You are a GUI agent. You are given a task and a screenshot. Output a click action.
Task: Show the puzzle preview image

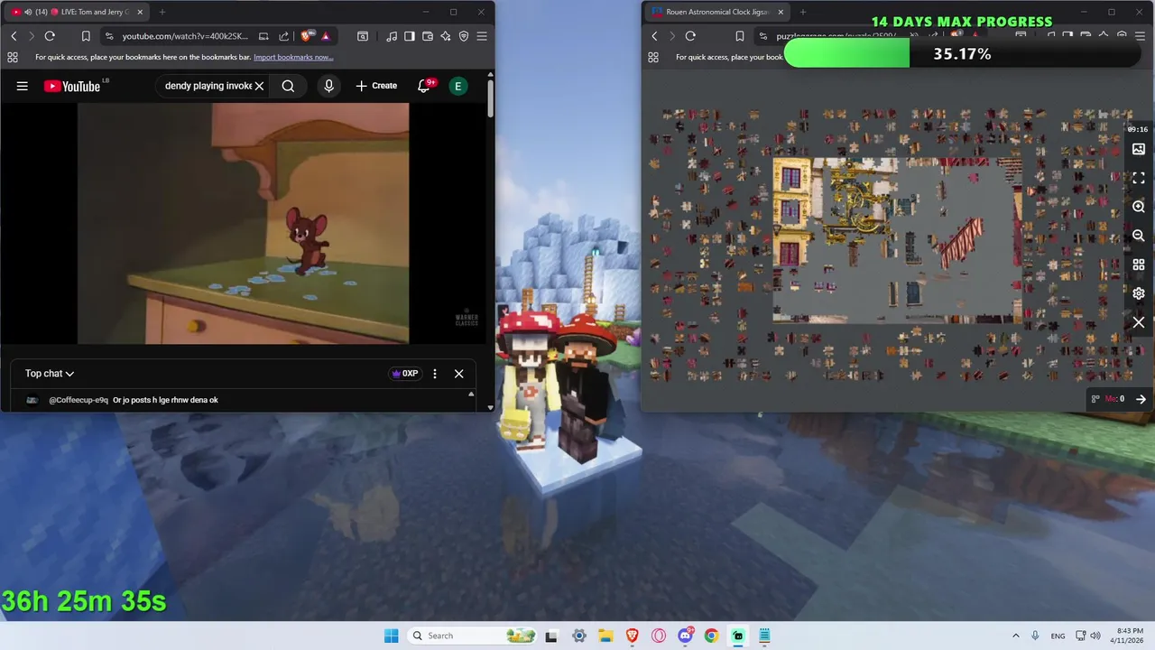click(1139, 149)
